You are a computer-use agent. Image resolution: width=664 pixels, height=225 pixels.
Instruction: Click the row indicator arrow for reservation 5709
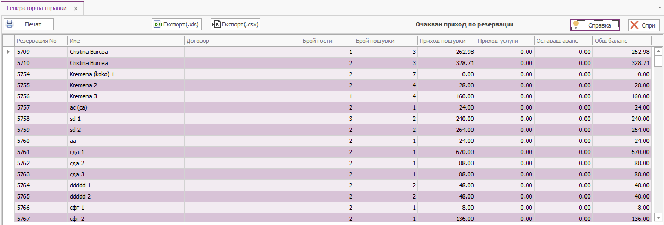[x=8, y=52]
